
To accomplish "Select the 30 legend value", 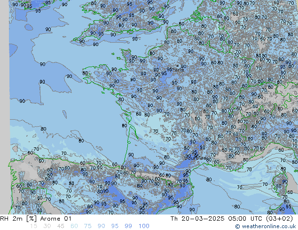I will [x=47, y=226].
